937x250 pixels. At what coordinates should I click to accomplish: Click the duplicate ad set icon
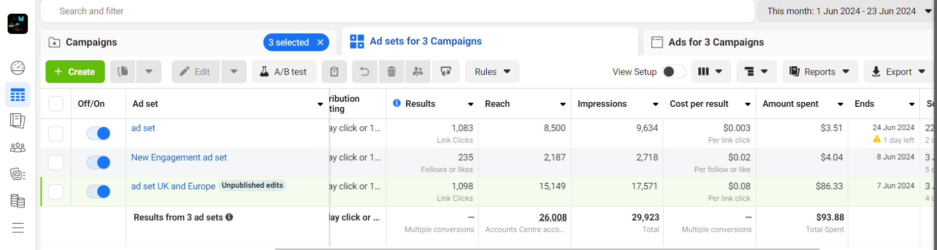click(x=123, y=72)
